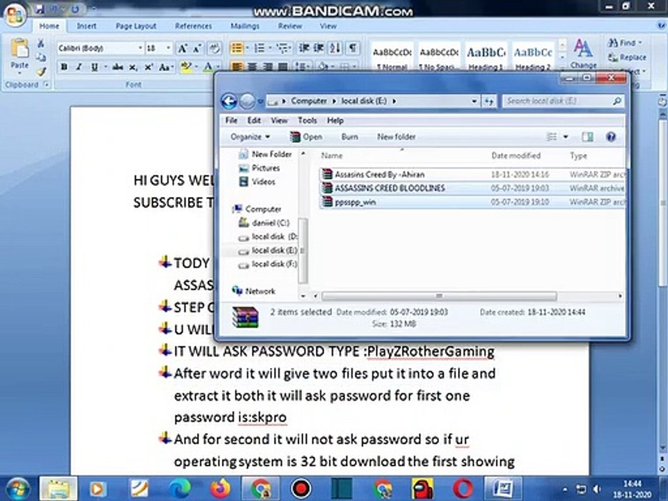Screen dimensions: 668x501
Task: Switch to the References ribbon tab
Action: tap(193, 26)
